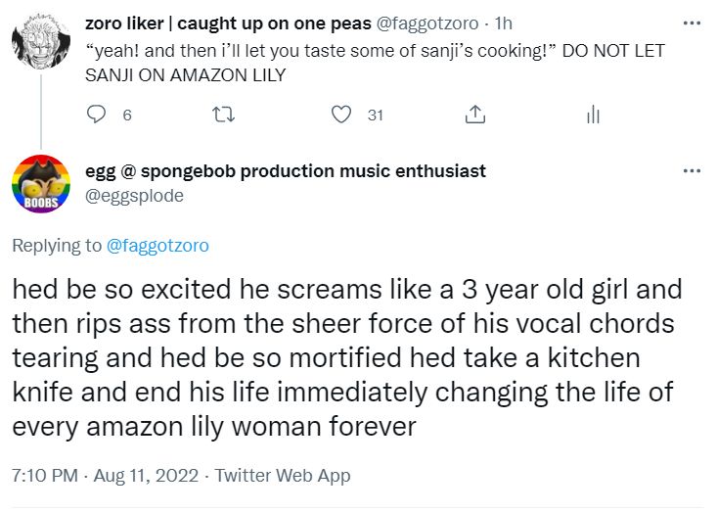Viewport: 717px width, 512px height.
Task: Click the blue mention link after "Replying to"
Action: tap(157, 246)
